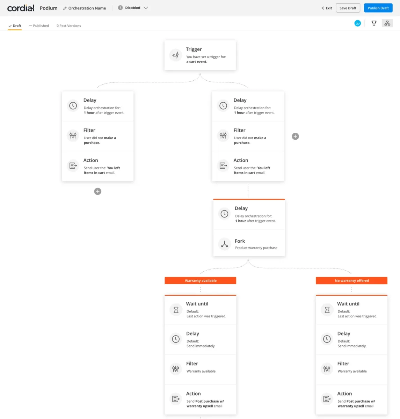Open the 0 Past Versions tab

tap(69, 25)
